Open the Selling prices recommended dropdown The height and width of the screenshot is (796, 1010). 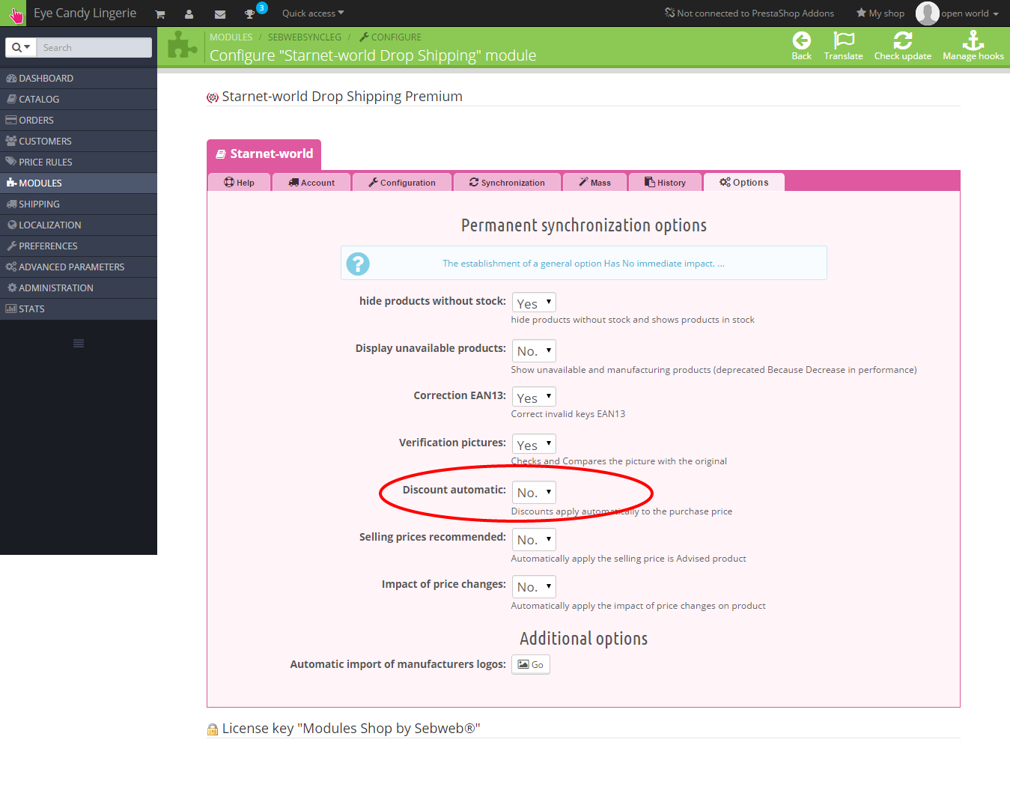[x=534, y=539]
